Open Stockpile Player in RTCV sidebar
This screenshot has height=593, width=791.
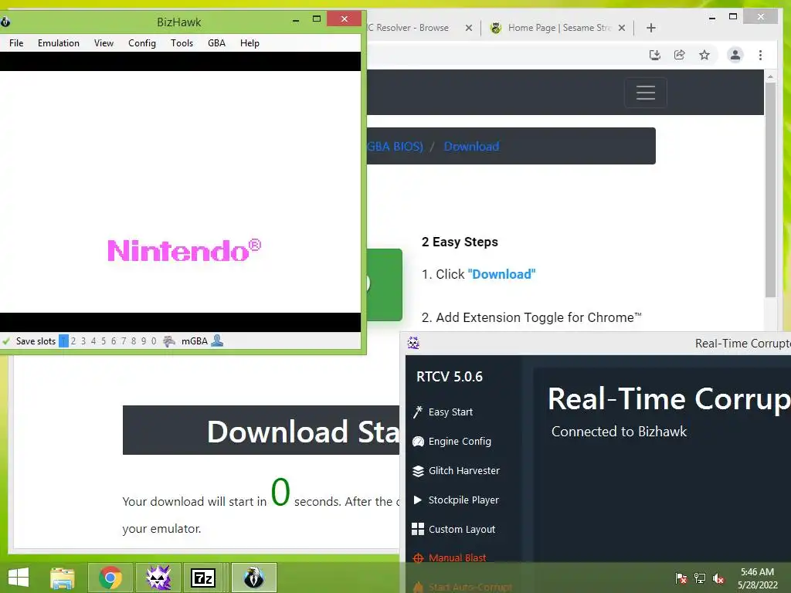456,500
